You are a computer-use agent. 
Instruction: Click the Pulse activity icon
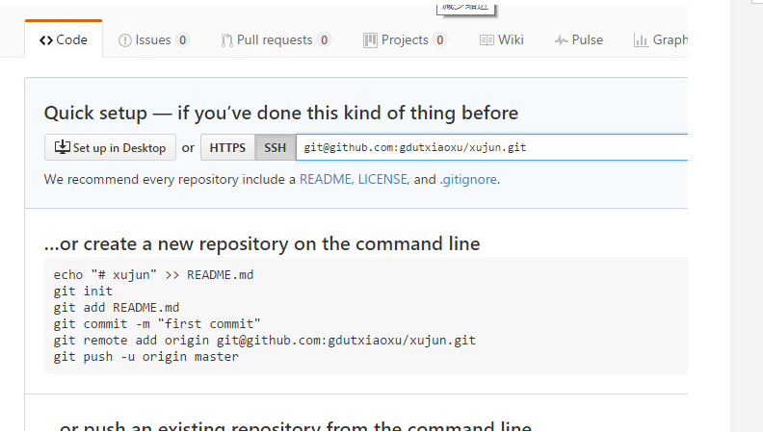tap(561, 40)
